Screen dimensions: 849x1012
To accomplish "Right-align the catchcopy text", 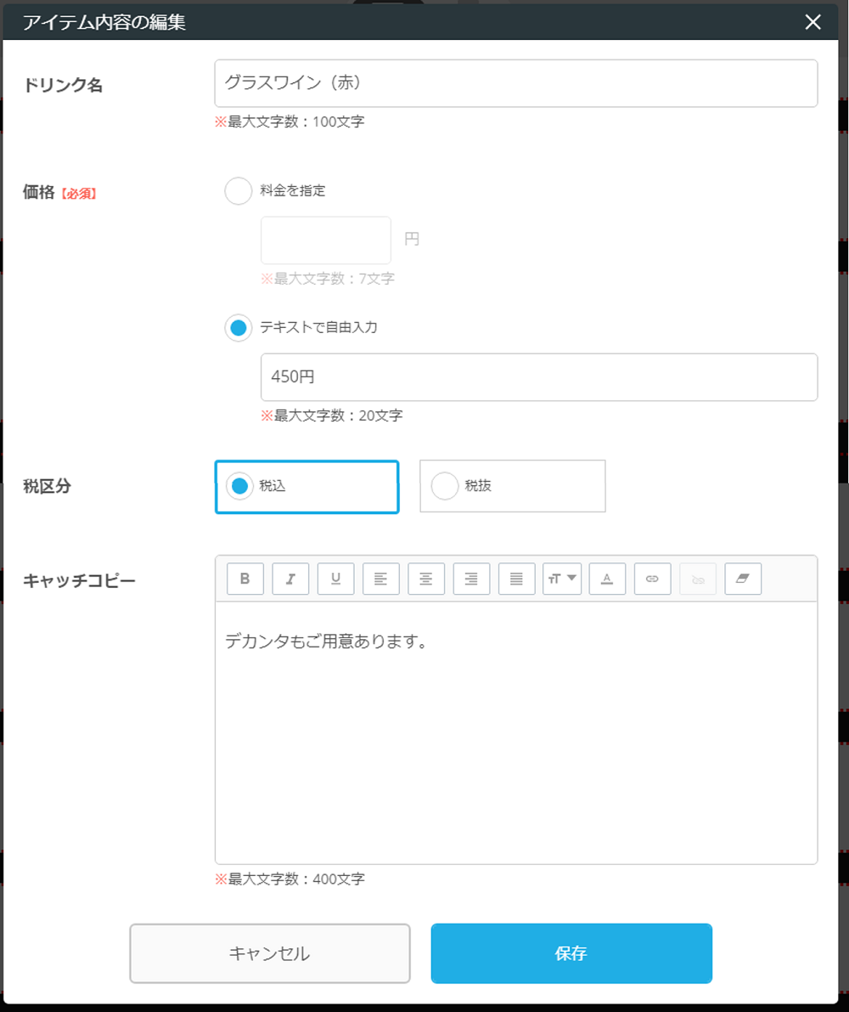I will tap(471, 579).
